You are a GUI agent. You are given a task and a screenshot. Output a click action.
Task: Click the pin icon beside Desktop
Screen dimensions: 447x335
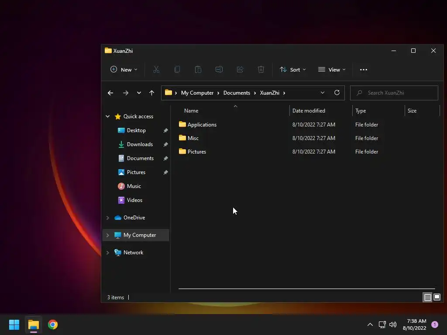(x=165, y=130)
